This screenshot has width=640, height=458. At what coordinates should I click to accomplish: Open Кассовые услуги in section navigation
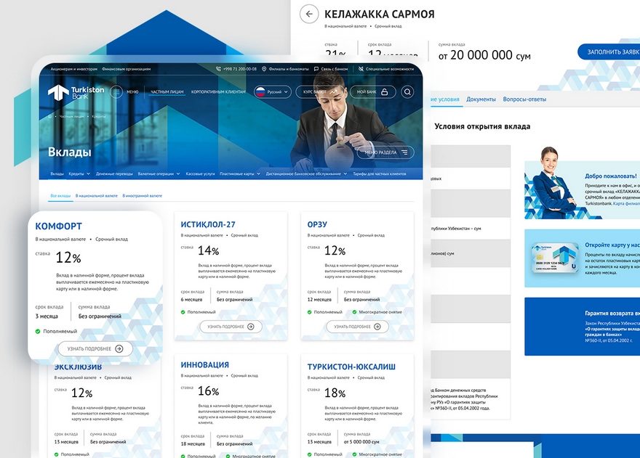pos(200,174)
